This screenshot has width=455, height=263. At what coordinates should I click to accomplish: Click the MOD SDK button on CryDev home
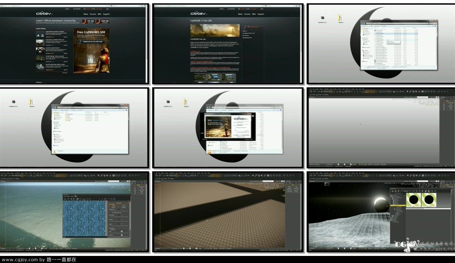102,21
